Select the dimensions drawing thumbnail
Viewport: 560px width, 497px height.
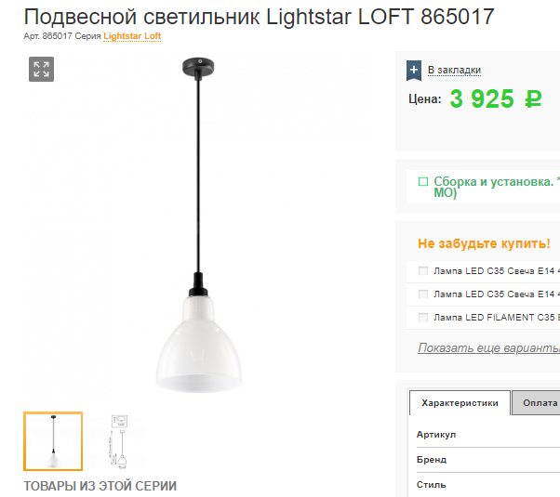click(119, 441)
